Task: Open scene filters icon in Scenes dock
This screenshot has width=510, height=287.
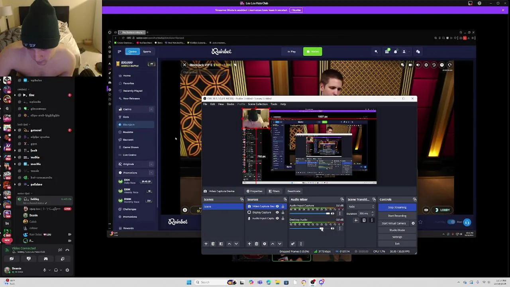Action: (221, 244)
